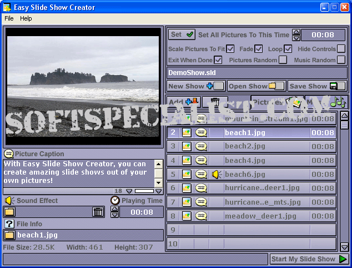This screenshot has height=268, width=352.
Task: Click the Save Show button
Action: 318,86
